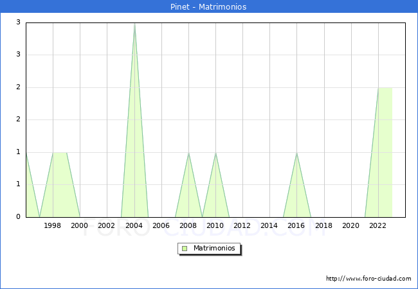The width and height of the screenshot is (418, 289).
Task: Click the 1998 x-axis label
Action: pos(53,225)
